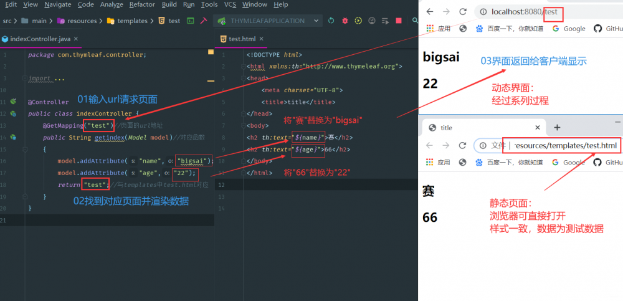Open the View menu
The height and width of the screenshot is (301, 623).
[x=31, y=5]
